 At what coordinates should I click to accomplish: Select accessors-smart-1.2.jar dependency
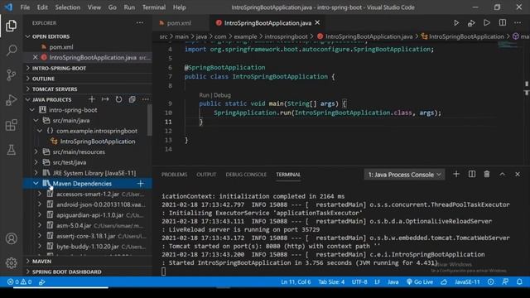point(89,194)
